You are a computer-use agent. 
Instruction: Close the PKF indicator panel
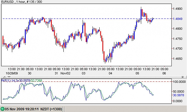pyautogui.click(x=183, y=77)
